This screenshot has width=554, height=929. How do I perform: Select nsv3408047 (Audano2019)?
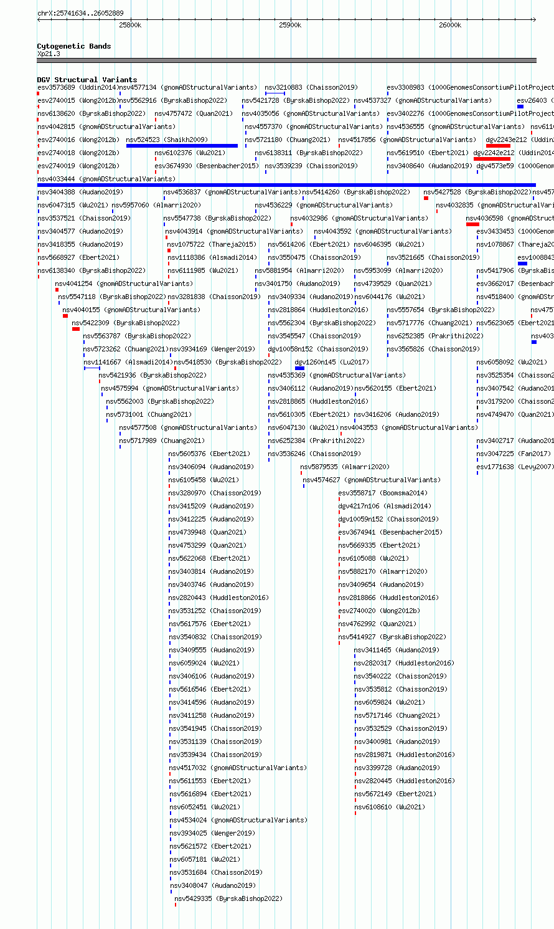pos(212,885)
